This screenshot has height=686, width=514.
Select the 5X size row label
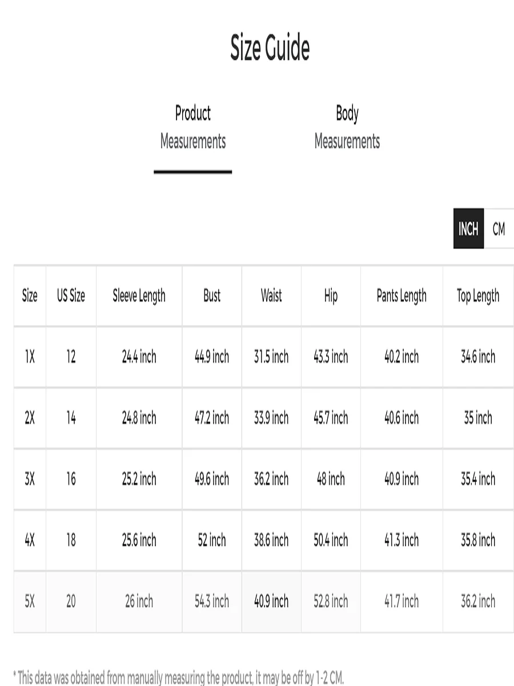(30, 601)
